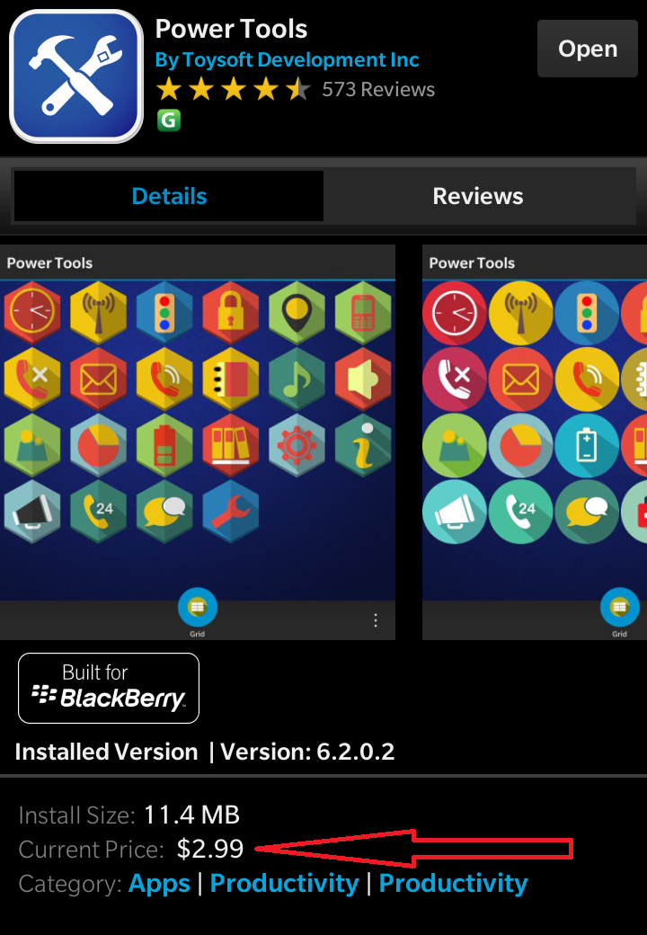Open the second circular-icons screenshot thumbnail
647x935 pixels.
coord(535,441)
